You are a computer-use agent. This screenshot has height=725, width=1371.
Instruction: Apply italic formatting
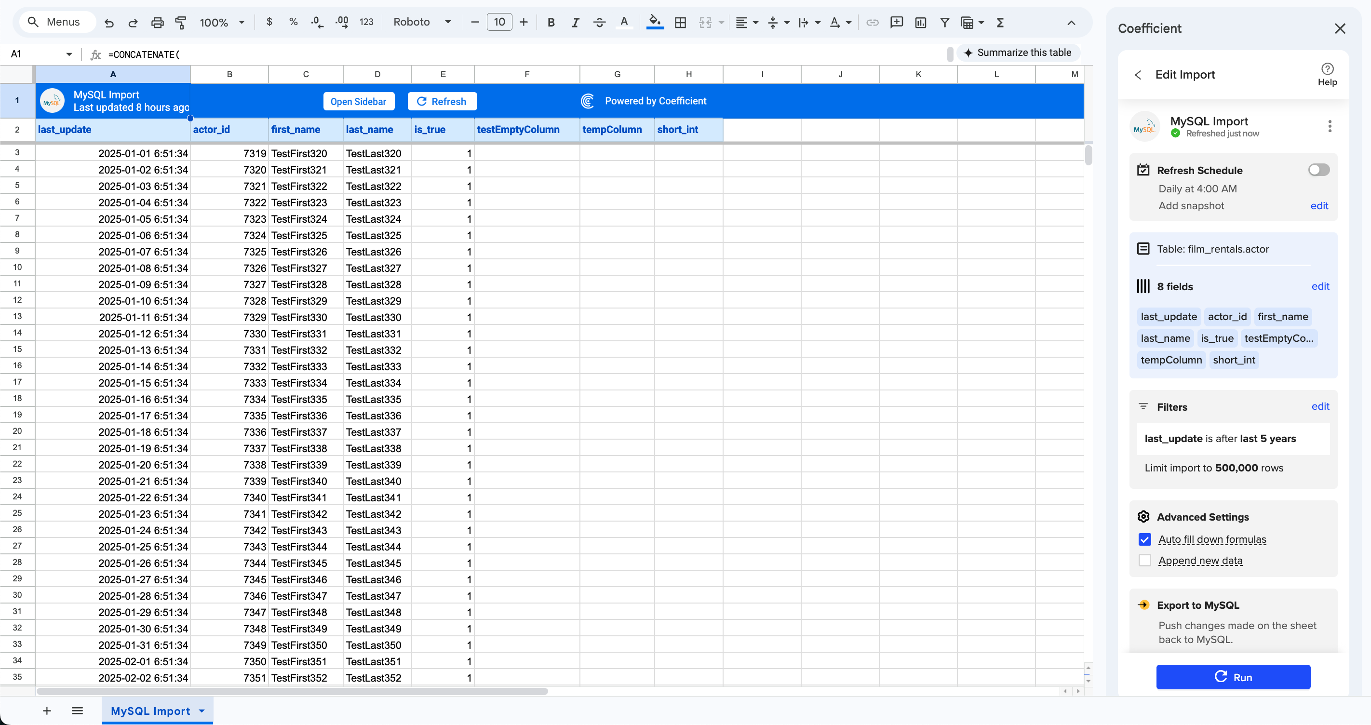(x=575, y=22)
